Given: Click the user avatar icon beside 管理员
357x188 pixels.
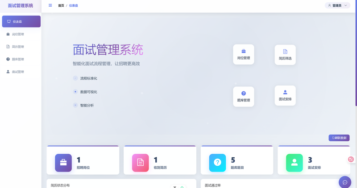Looking at the screenshot, I should click(x=329, y=5).
